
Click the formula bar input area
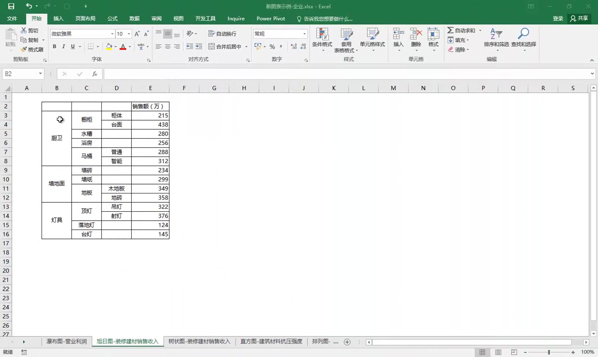[346, 74]
